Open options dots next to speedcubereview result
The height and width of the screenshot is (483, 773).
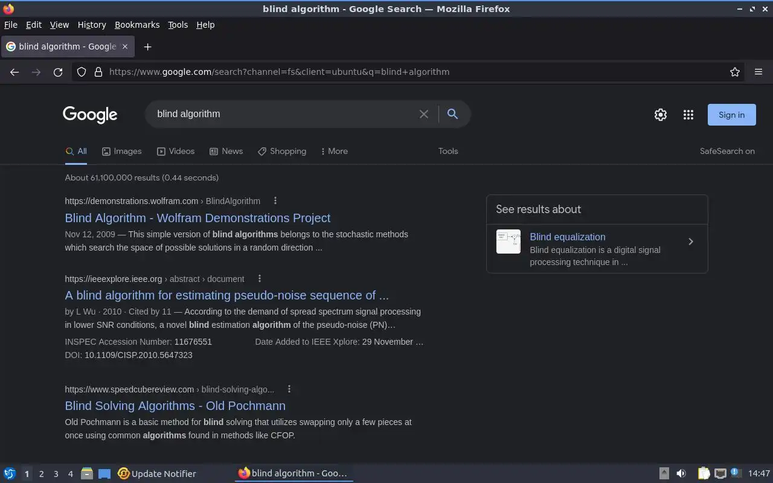coord(289,389)
